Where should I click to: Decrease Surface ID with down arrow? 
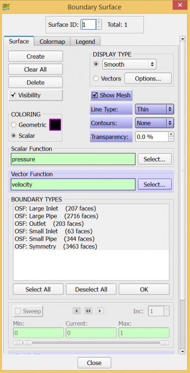pos(99,27)
